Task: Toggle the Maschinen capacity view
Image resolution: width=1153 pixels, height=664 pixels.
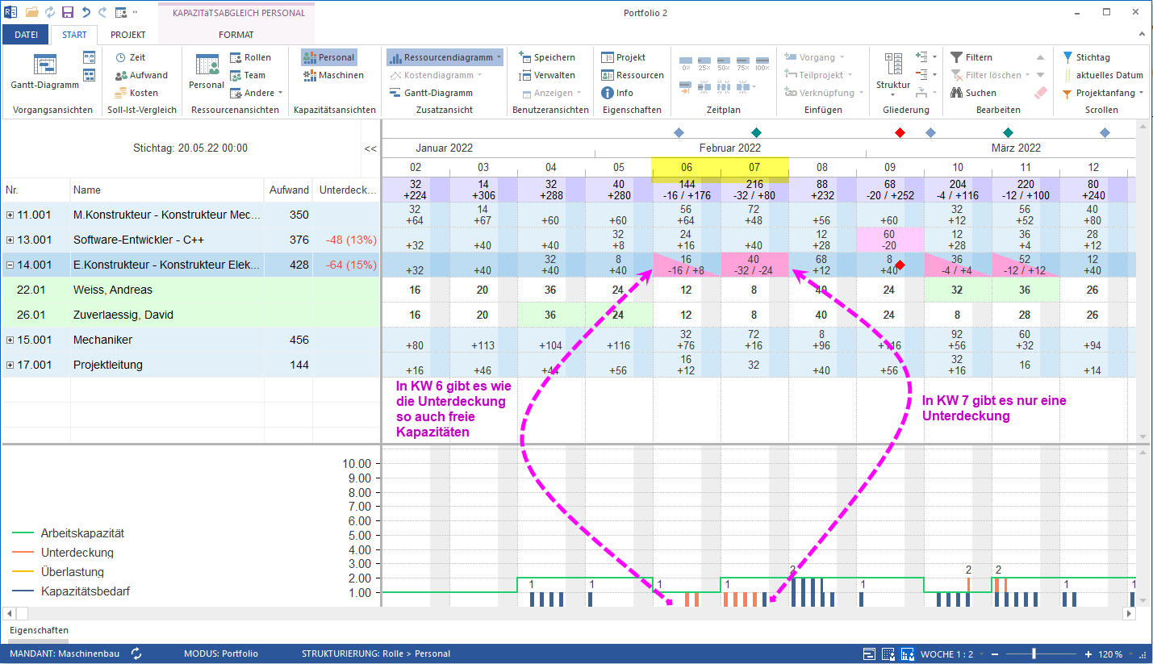Action: pyautogui.click(x=333, y=75)
